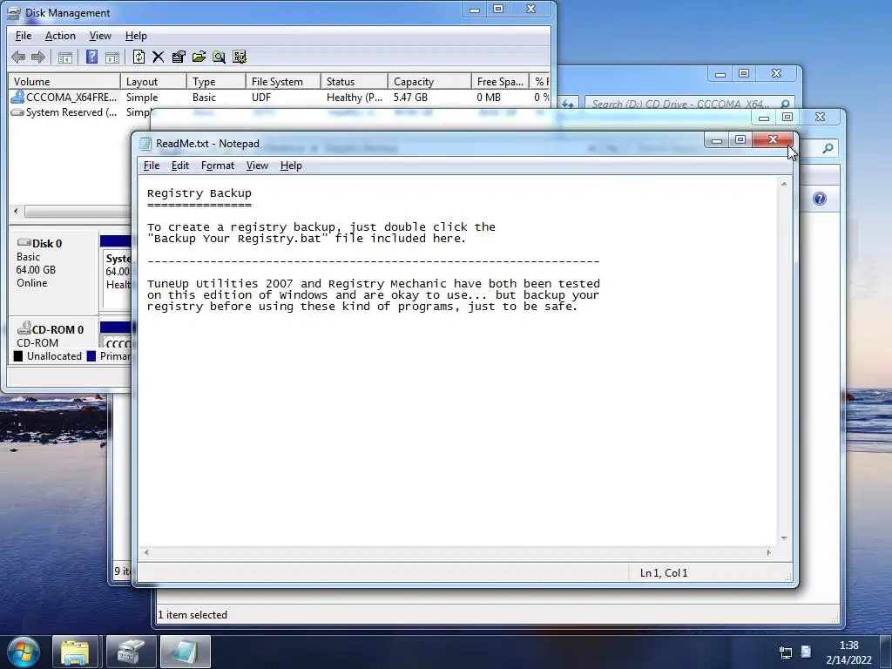Click the Open folder toolbar icon

199,57
